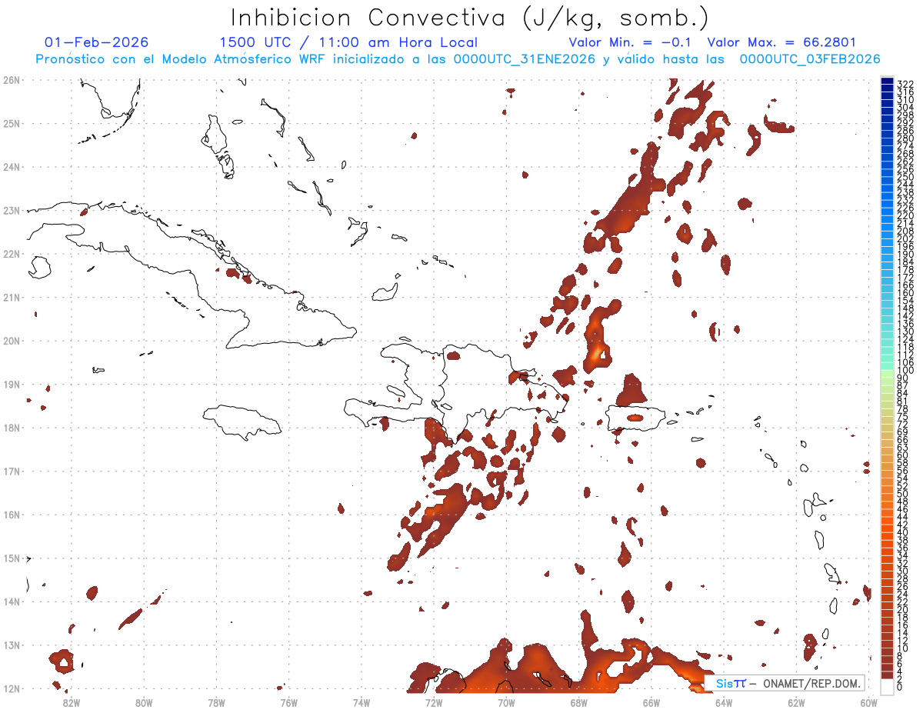Click the legend value "322"
The height and width of the screenshot is (713, 923).
905,84
